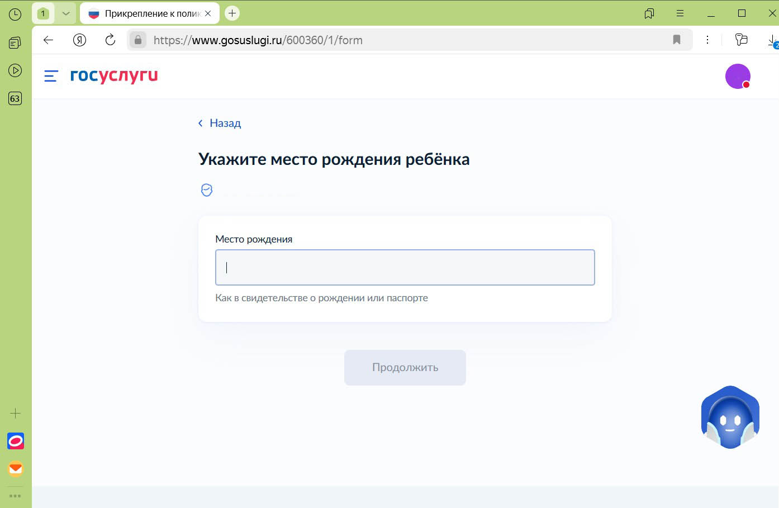Open the password manager toolbar icon
The width and height of the screenshot is (779, 508).
point(742,40)
